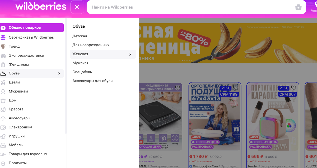Open the Электроника category icon
This screenshot has height=168, width=317.
coord(4,127)
